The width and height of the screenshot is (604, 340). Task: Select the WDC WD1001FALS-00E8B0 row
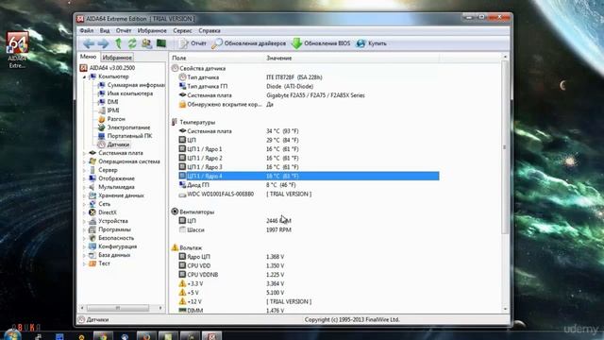tap(309, 194)
